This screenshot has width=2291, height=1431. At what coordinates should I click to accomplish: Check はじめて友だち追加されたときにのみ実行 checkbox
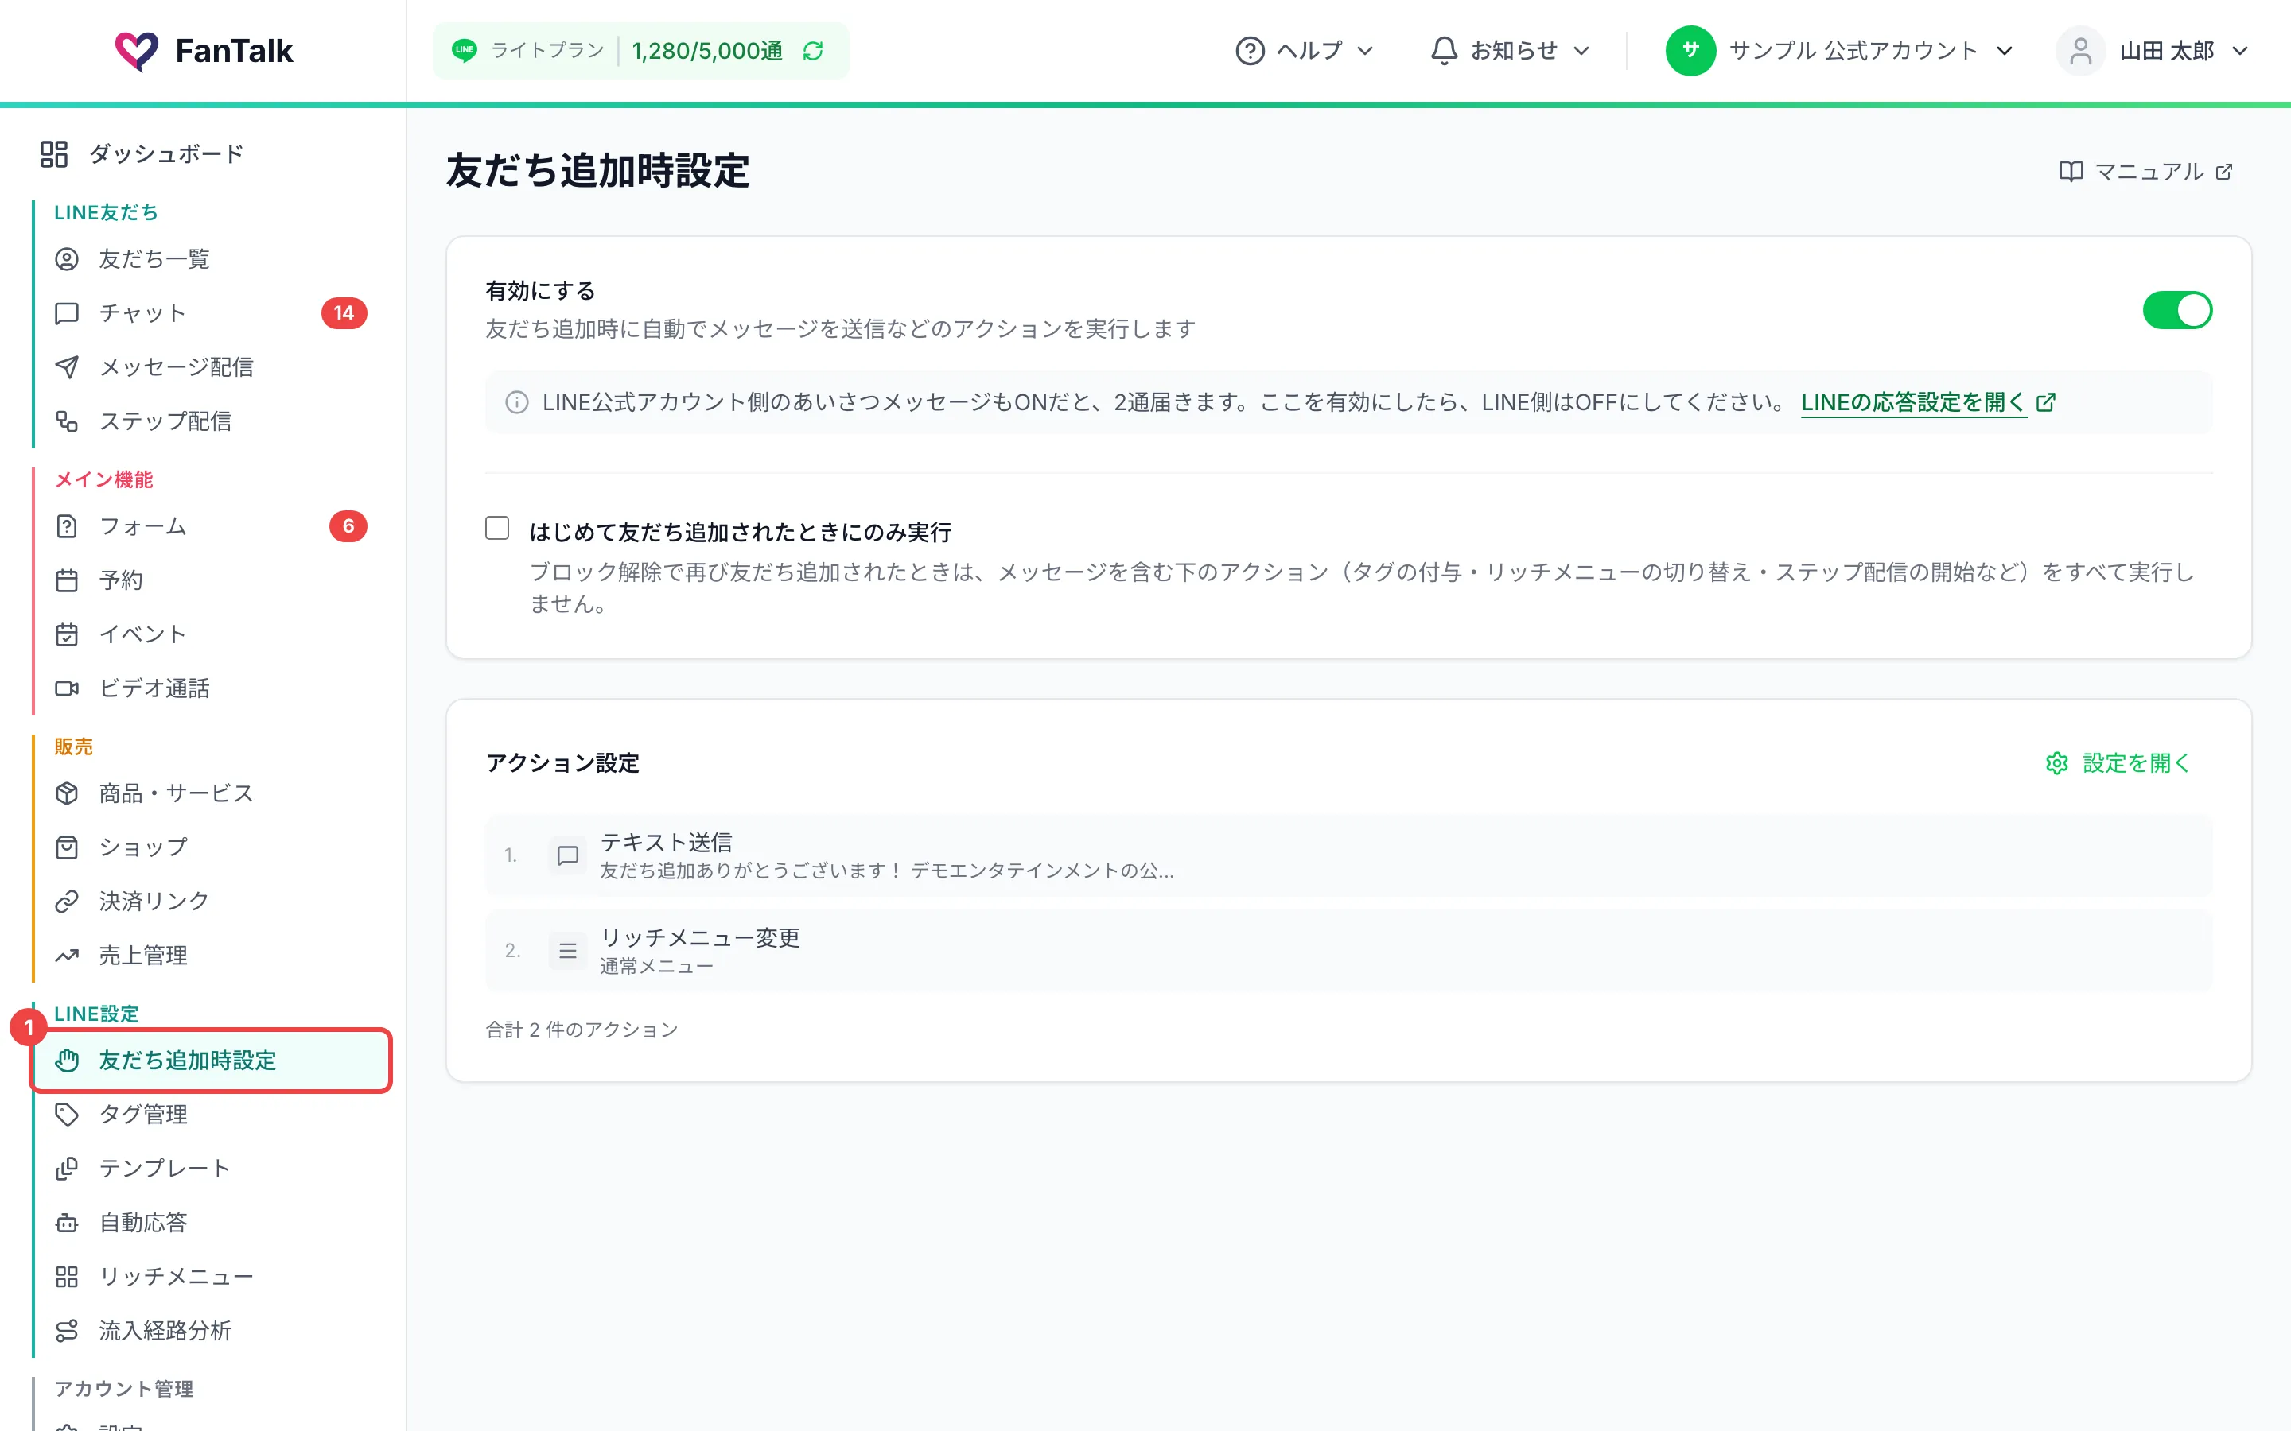point(497,528)
